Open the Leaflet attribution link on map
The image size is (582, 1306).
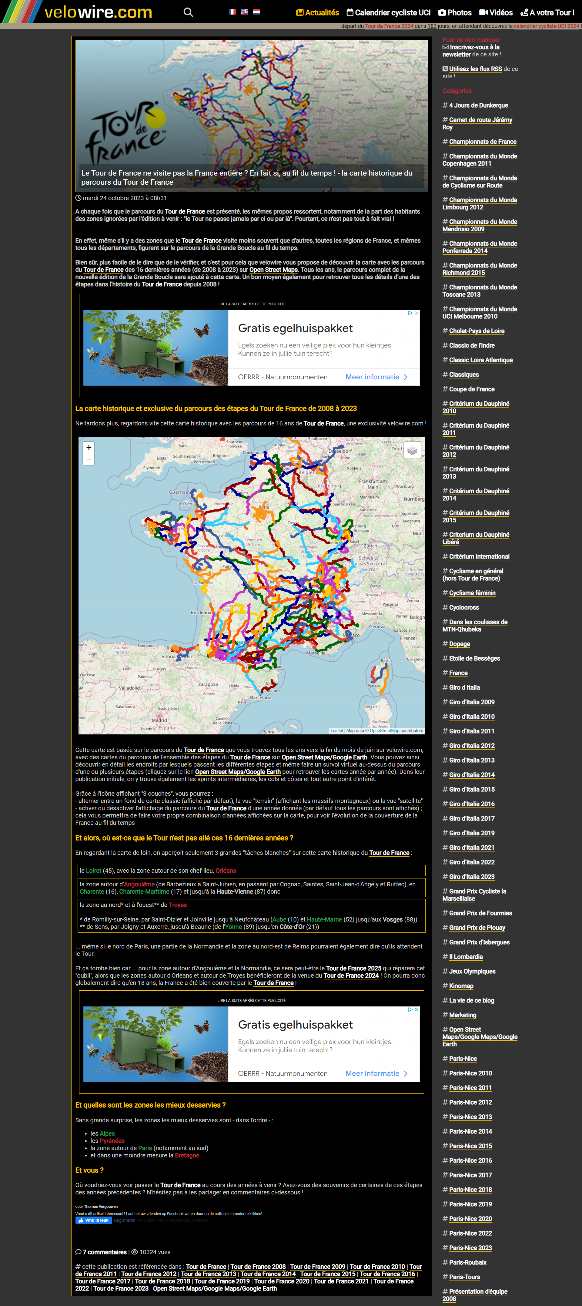pos(337,730)
